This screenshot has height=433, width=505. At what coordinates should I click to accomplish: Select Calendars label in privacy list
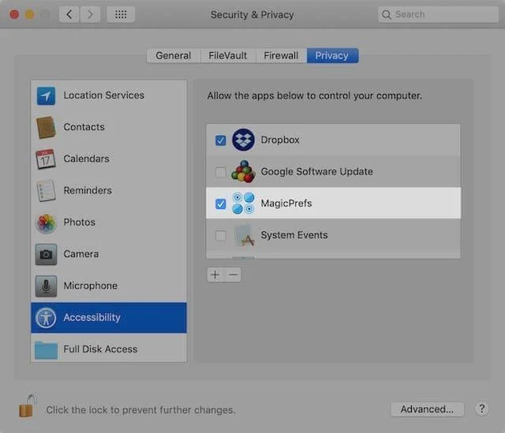point(86,159)
